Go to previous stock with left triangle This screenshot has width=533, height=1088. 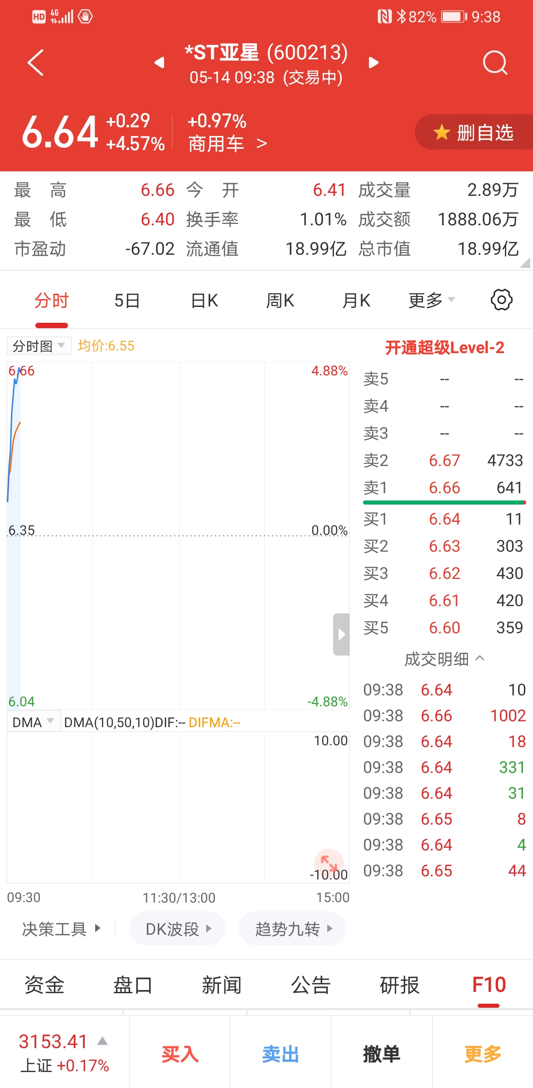159,63
